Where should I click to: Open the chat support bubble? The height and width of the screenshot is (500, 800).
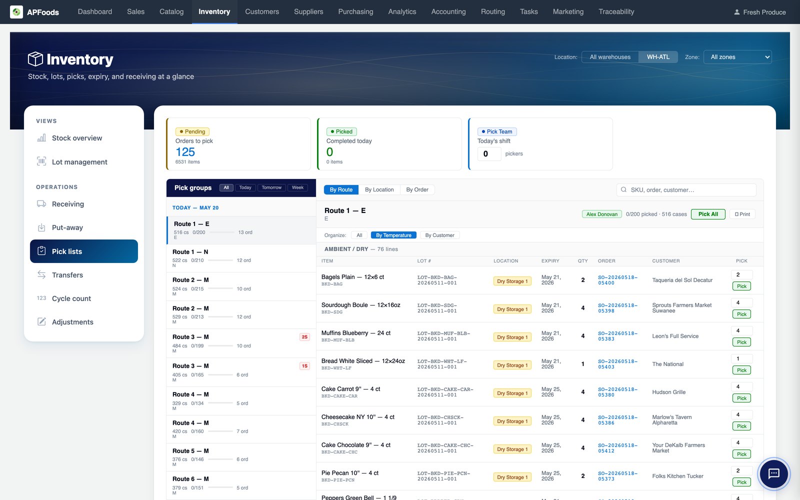773,473
